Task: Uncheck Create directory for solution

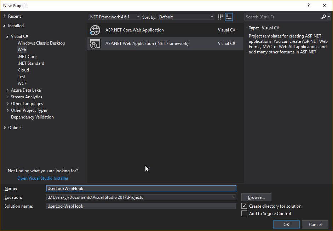Action: click(244, 206)
